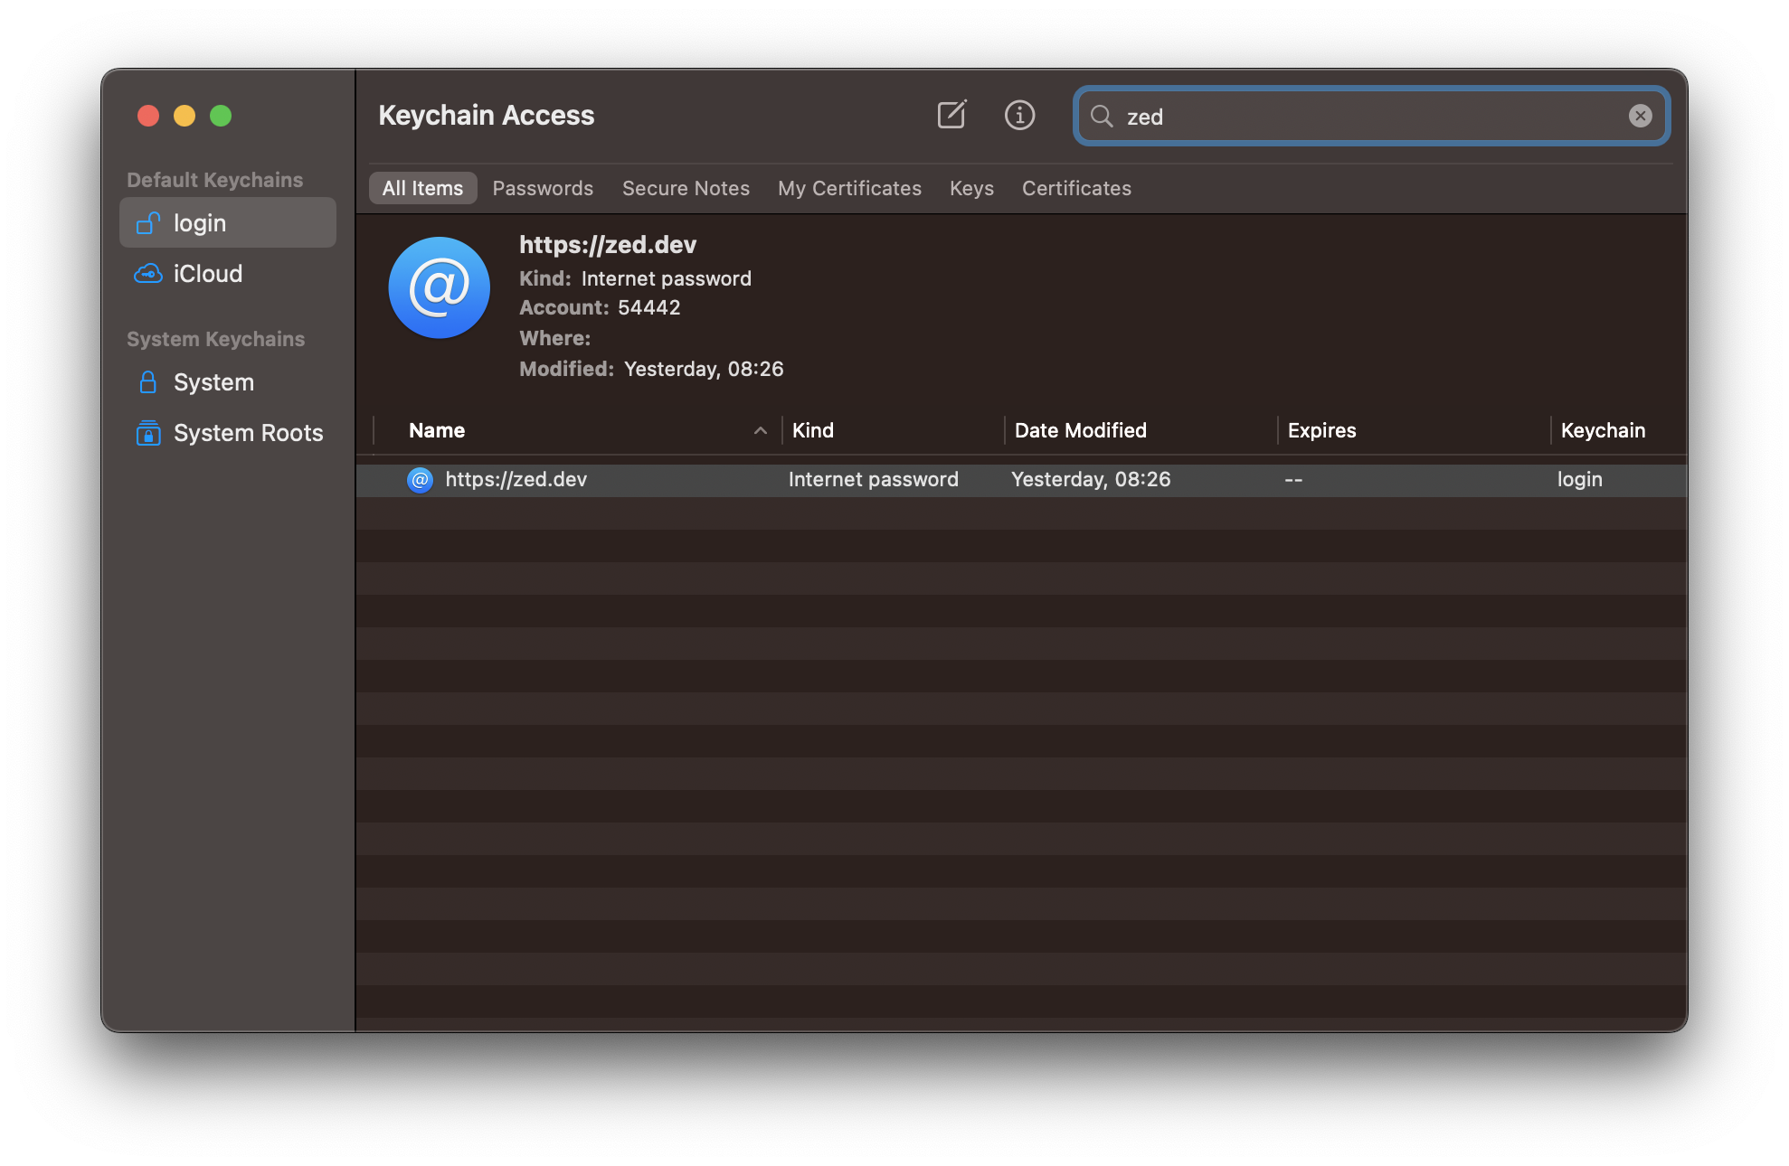Sort by Date Modified column header
Screen dimensions: 1789x1166
(x=1080, y=431)
